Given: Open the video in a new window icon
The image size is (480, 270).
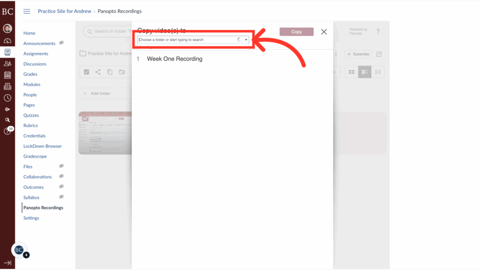Looking at the screenshot, I should coord(379,54).
